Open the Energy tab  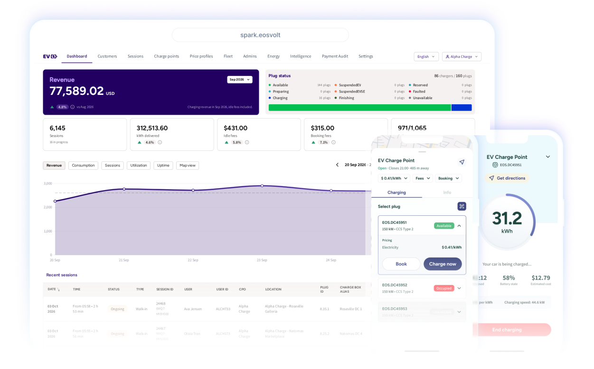click(273, 56)
